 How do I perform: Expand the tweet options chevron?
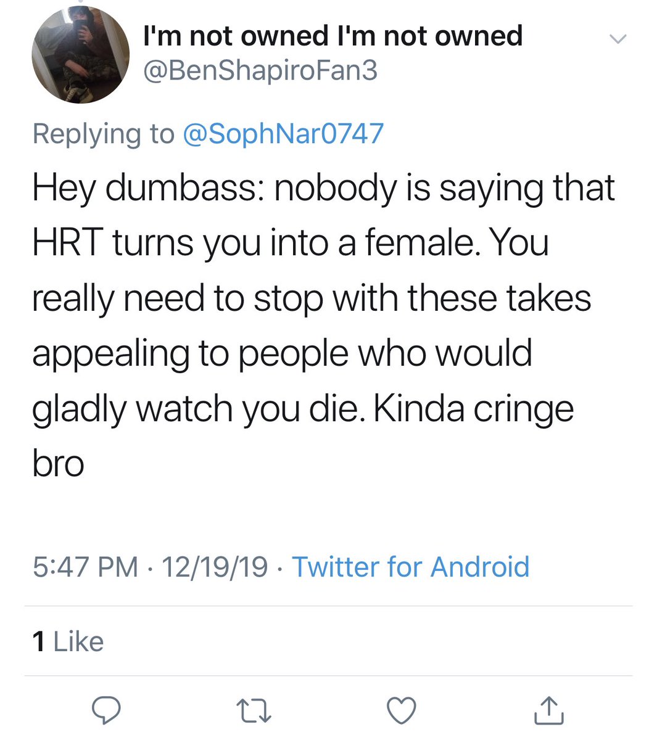(618, 39)
